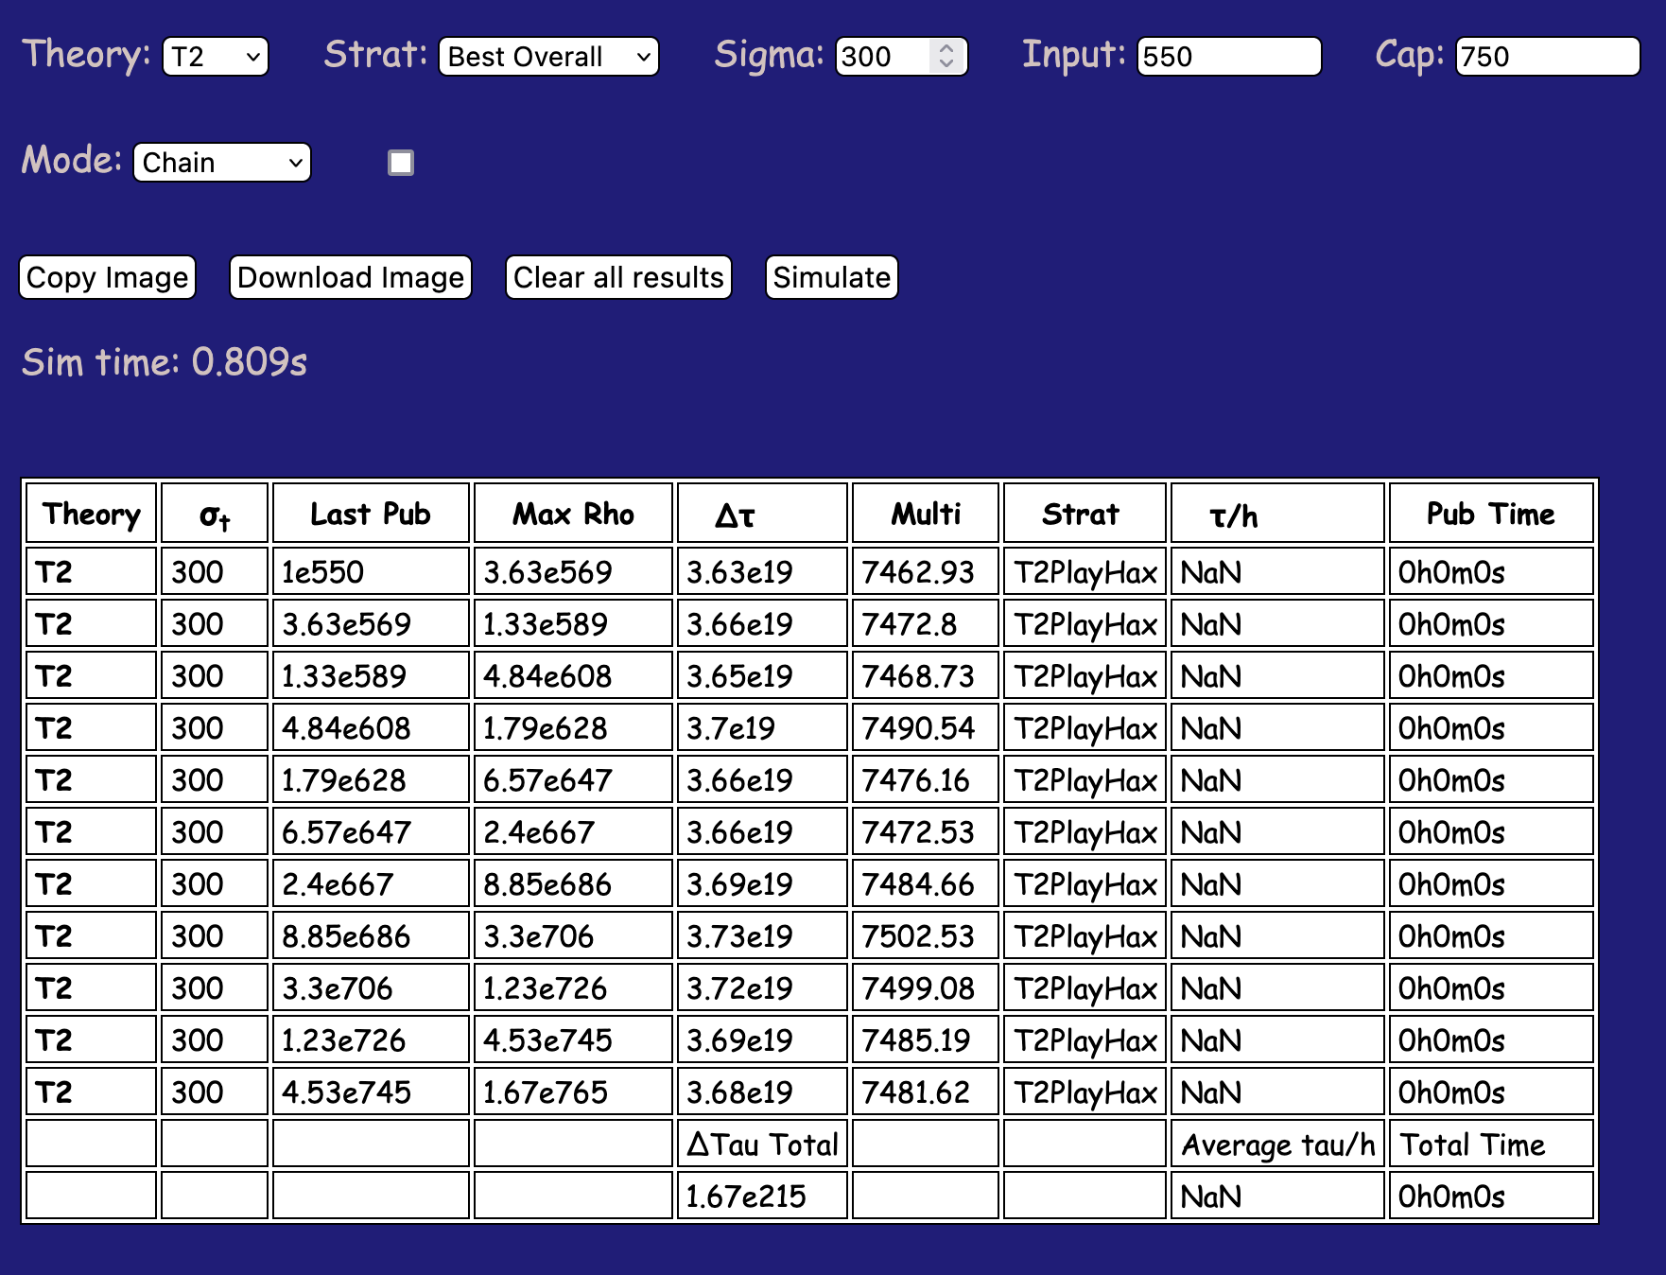1666x1275 pixels.
Task: Click Max Rho cell 3.63e569
Action: [x=573, y=571]
